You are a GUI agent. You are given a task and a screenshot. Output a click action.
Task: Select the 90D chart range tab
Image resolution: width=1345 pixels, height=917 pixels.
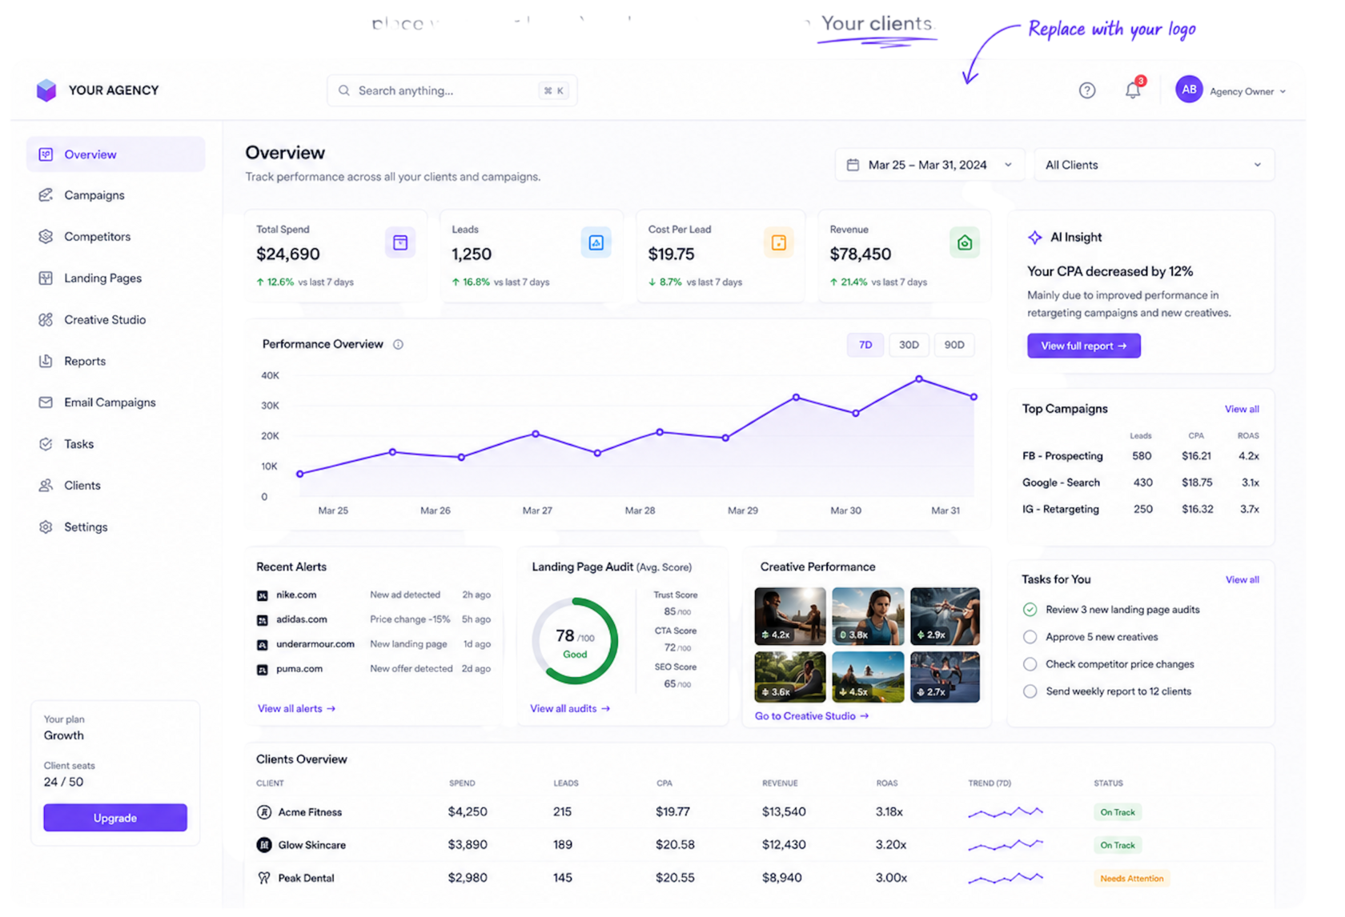[x=954, y=345]
